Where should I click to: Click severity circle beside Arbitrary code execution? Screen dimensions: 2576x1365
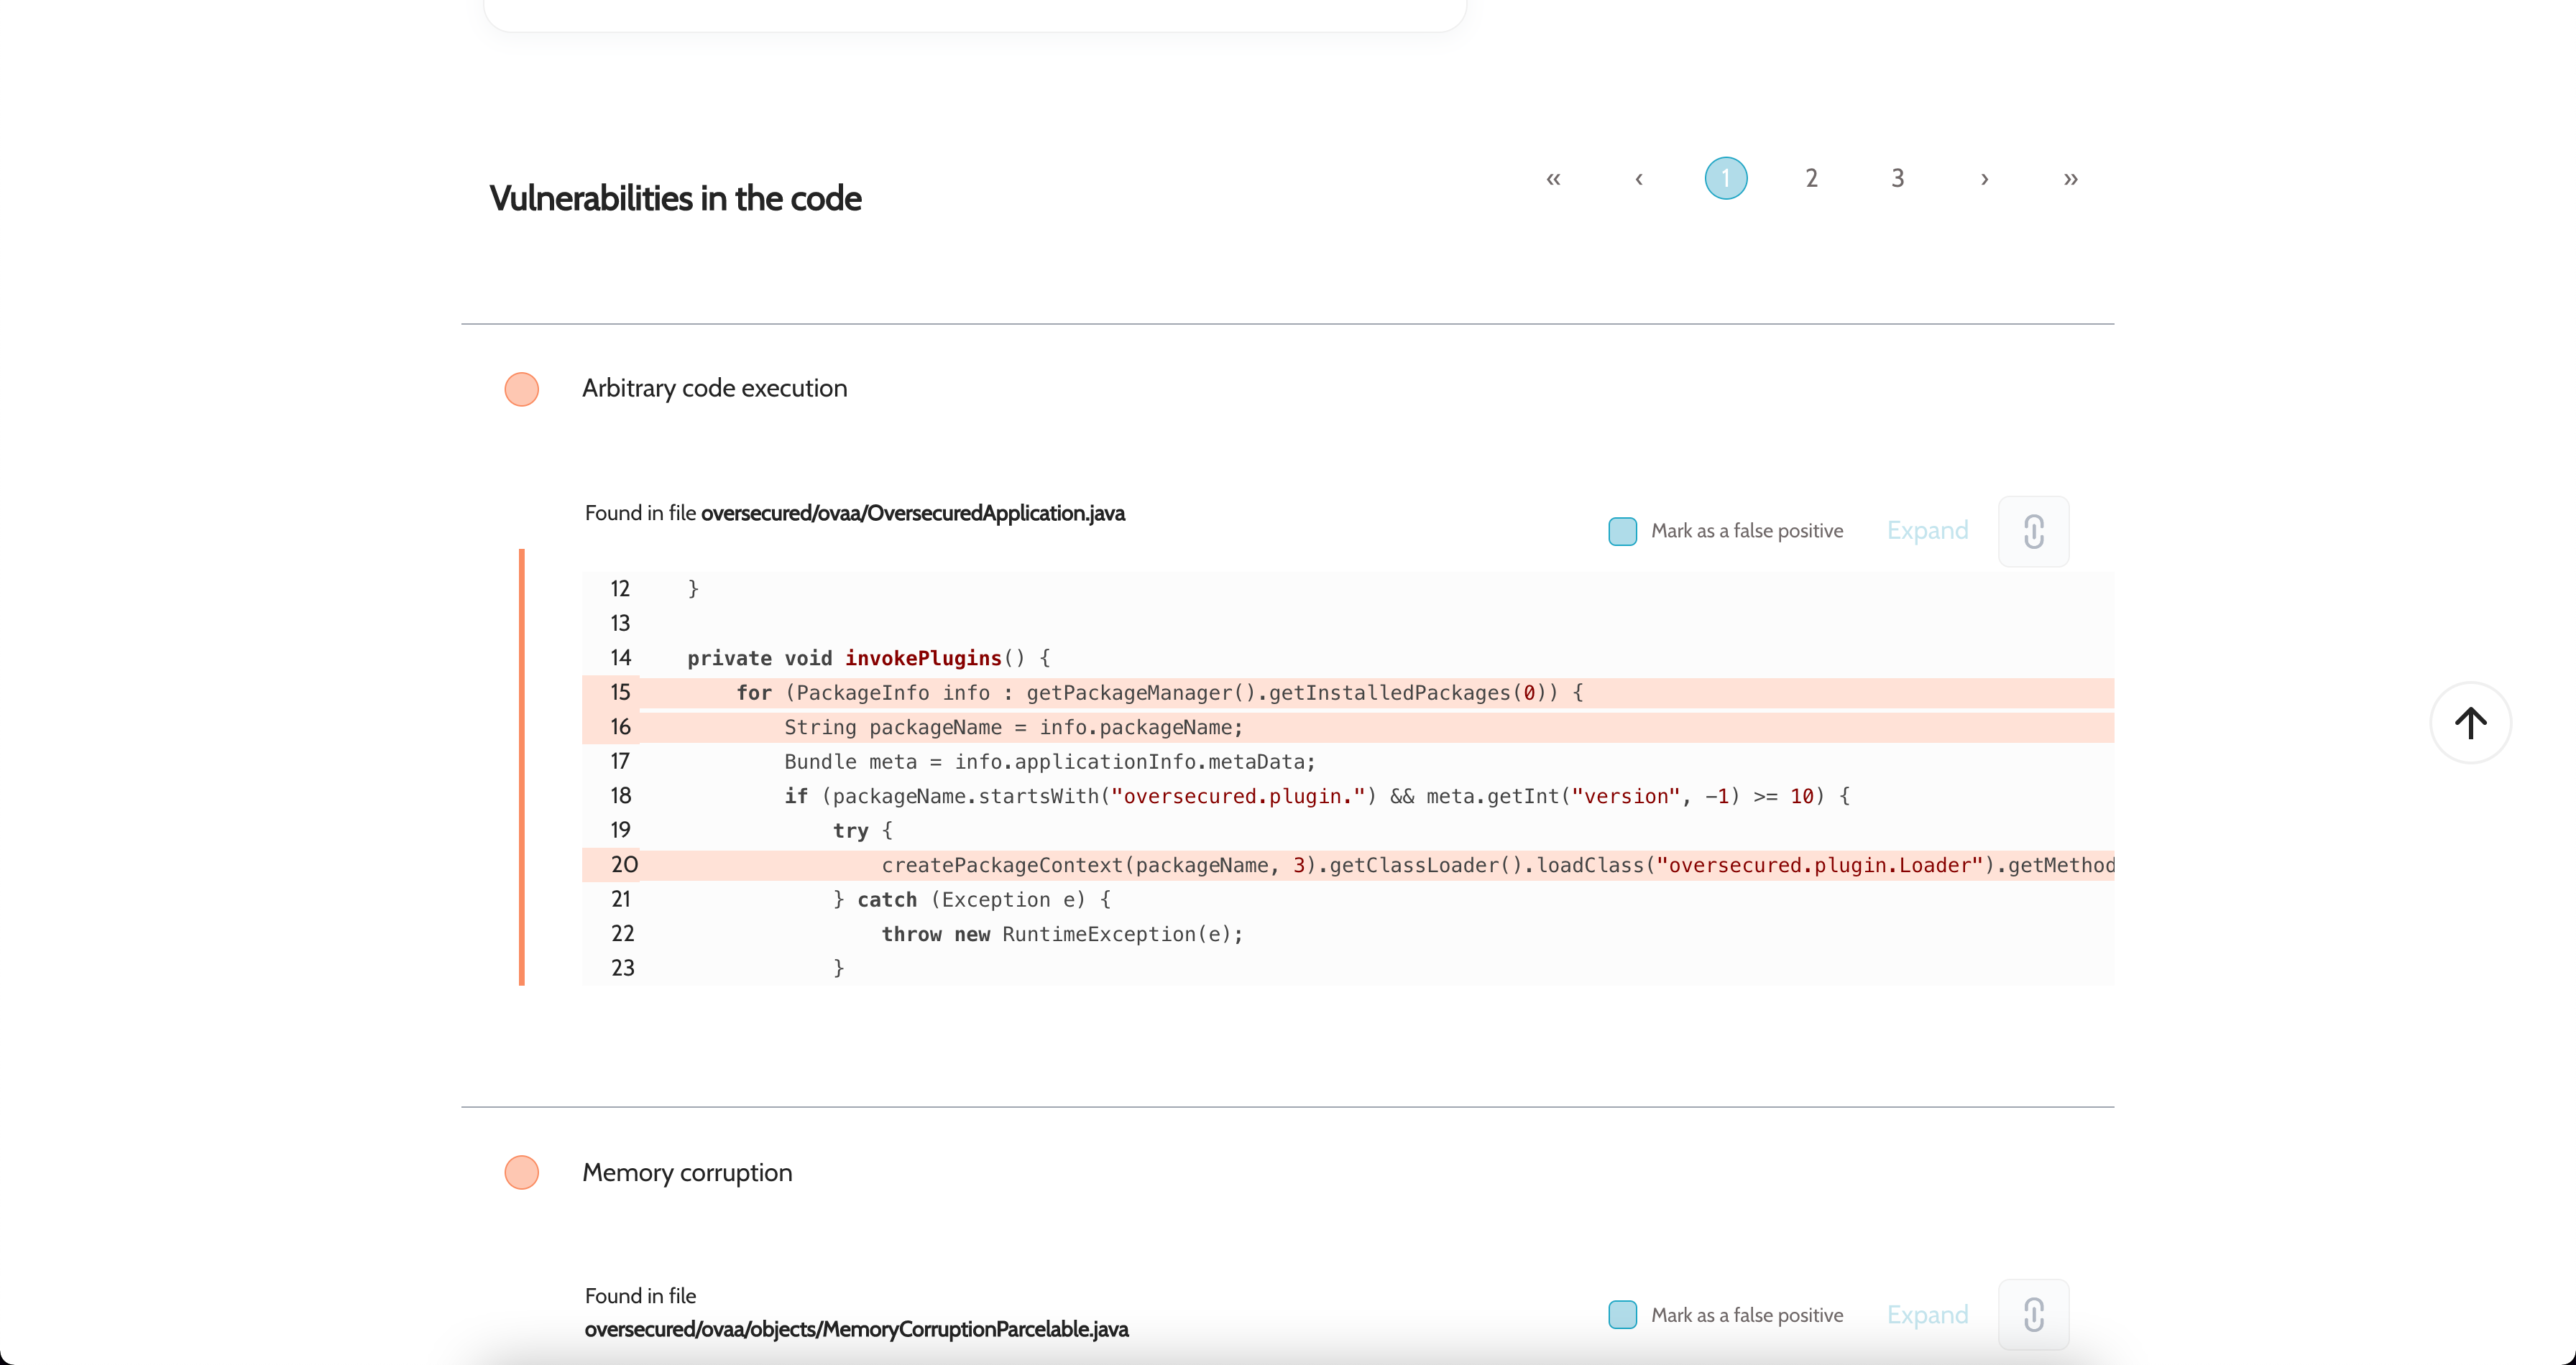pos(522,389)
